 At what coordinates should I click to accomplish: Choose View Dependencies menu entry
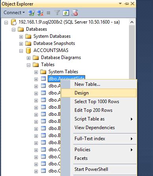(x=99, y=128)
